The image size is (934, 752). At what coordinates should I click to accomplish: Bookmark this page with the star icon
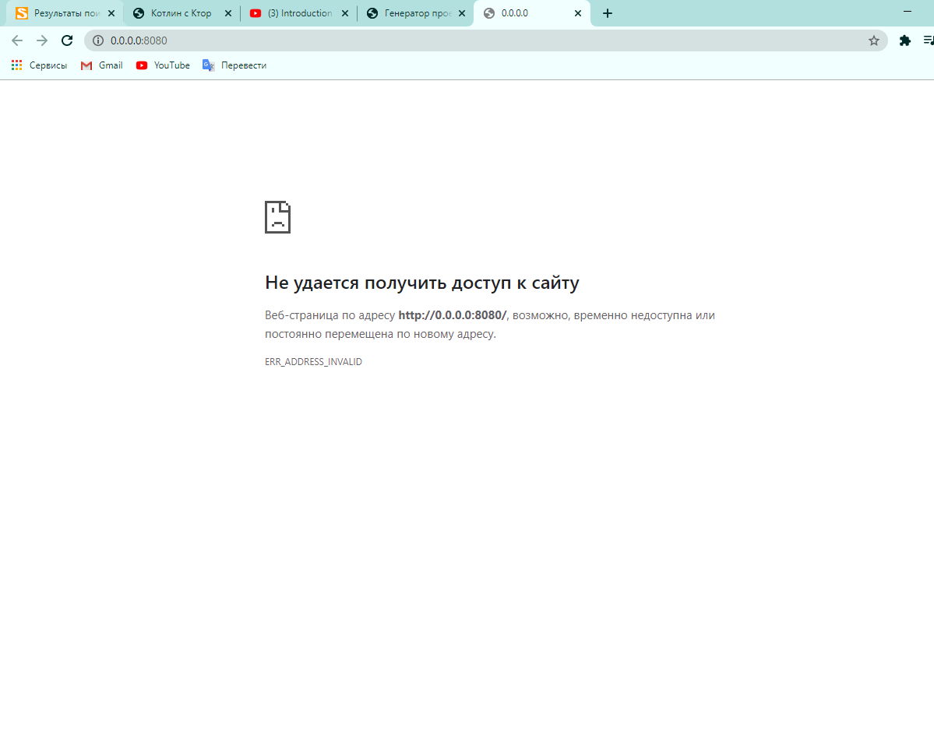(873, 40)
